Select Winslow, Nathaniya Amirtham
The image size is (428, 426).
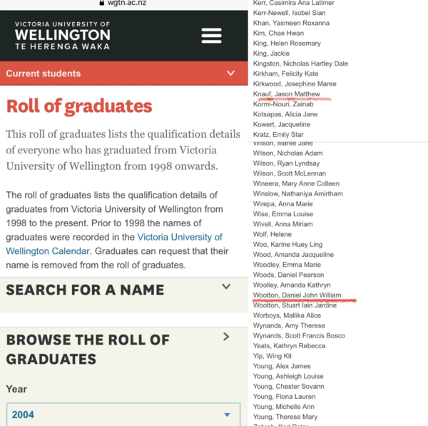click(x=297, y=193)
